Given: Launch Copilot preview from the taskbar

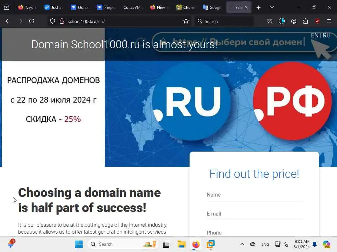Looking at the screenshot, I should tap(326, 244).
